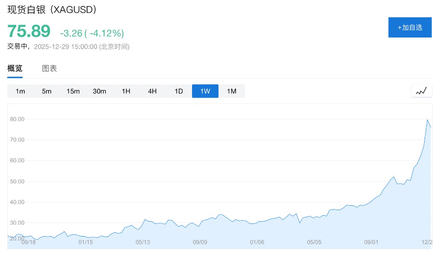Open the 图表 tab

click(50, 68)
